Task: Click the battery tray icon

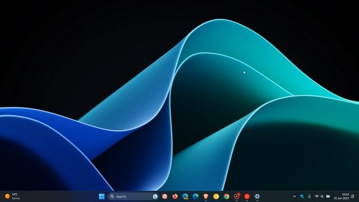Action: 328,196
